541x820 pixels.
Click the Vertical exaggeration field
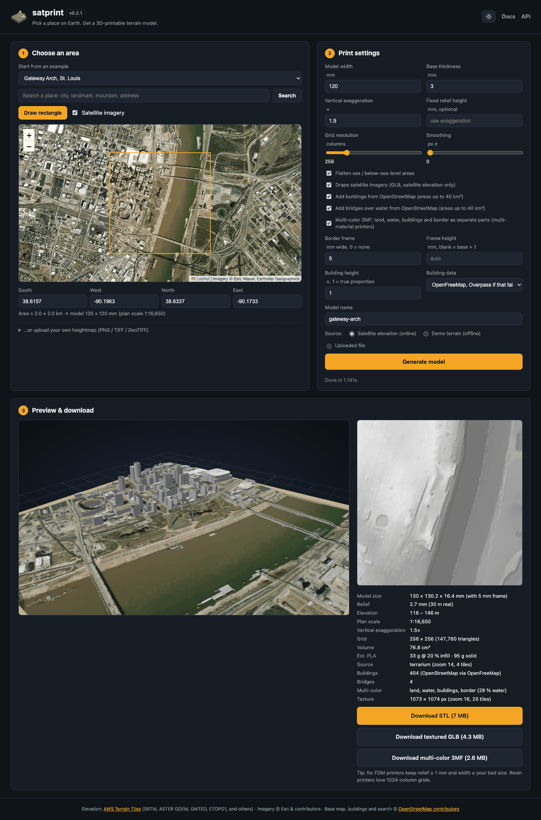coord(373,121)
